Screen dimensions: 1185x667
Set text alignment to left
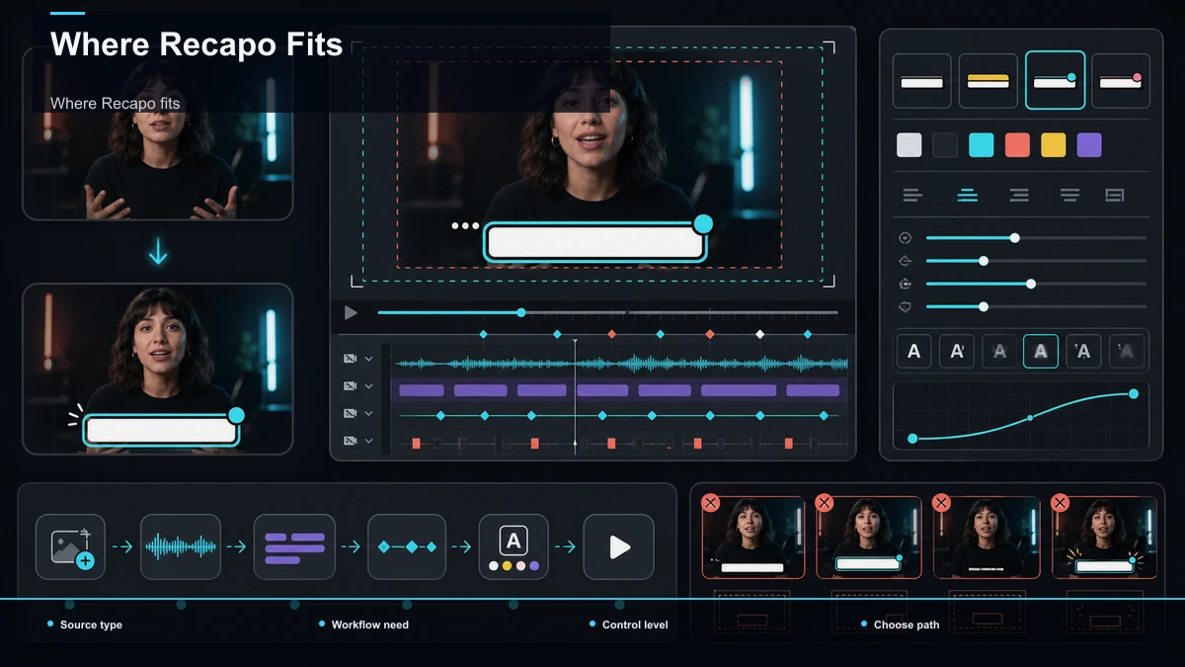tap(912, 196)
